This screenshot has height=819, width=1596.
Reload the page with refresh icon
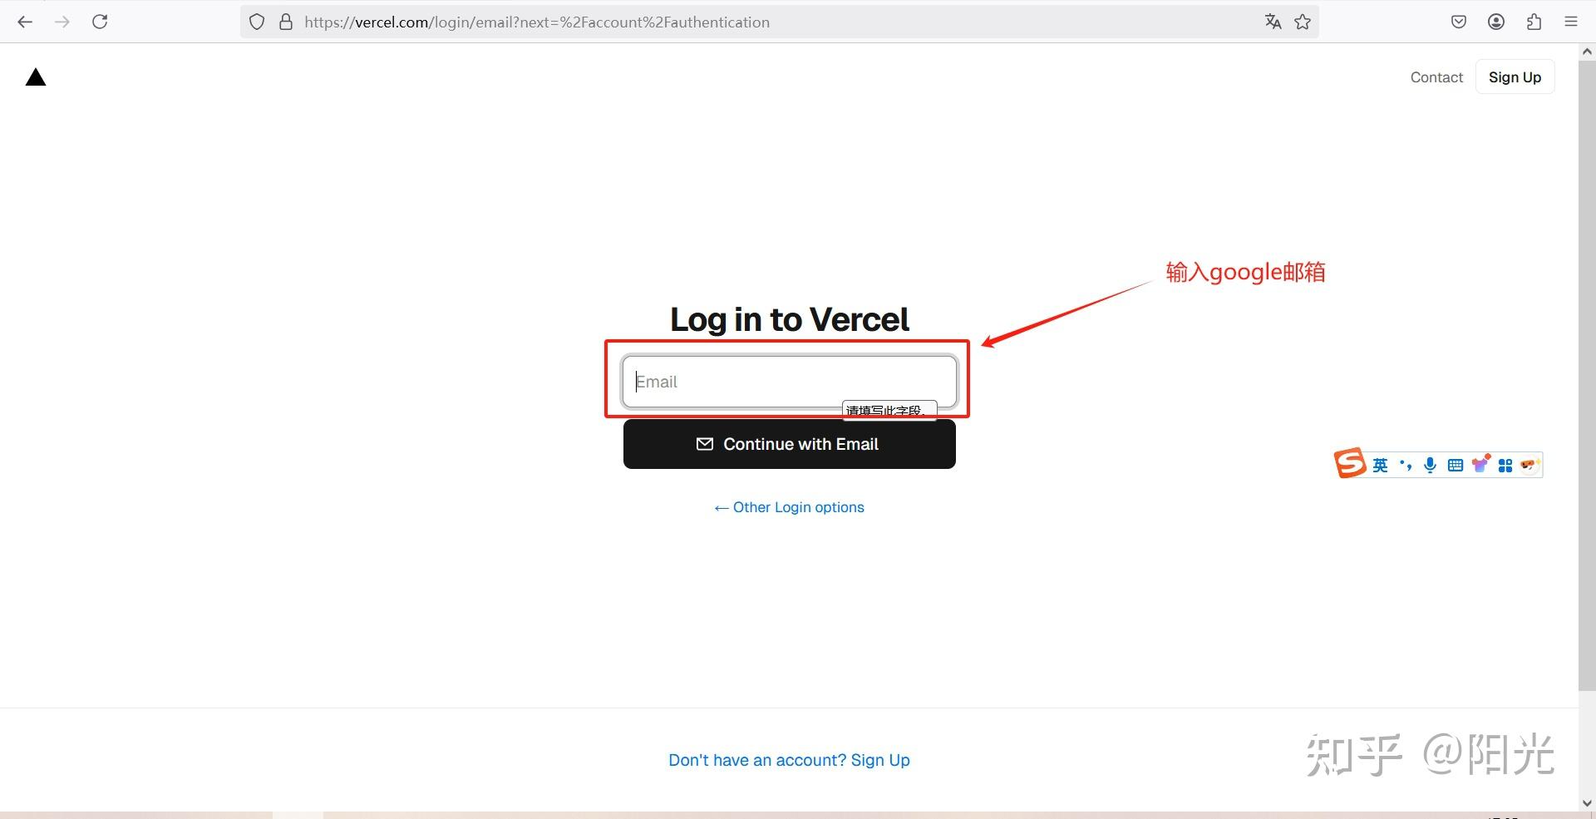[x=100, y=22]
